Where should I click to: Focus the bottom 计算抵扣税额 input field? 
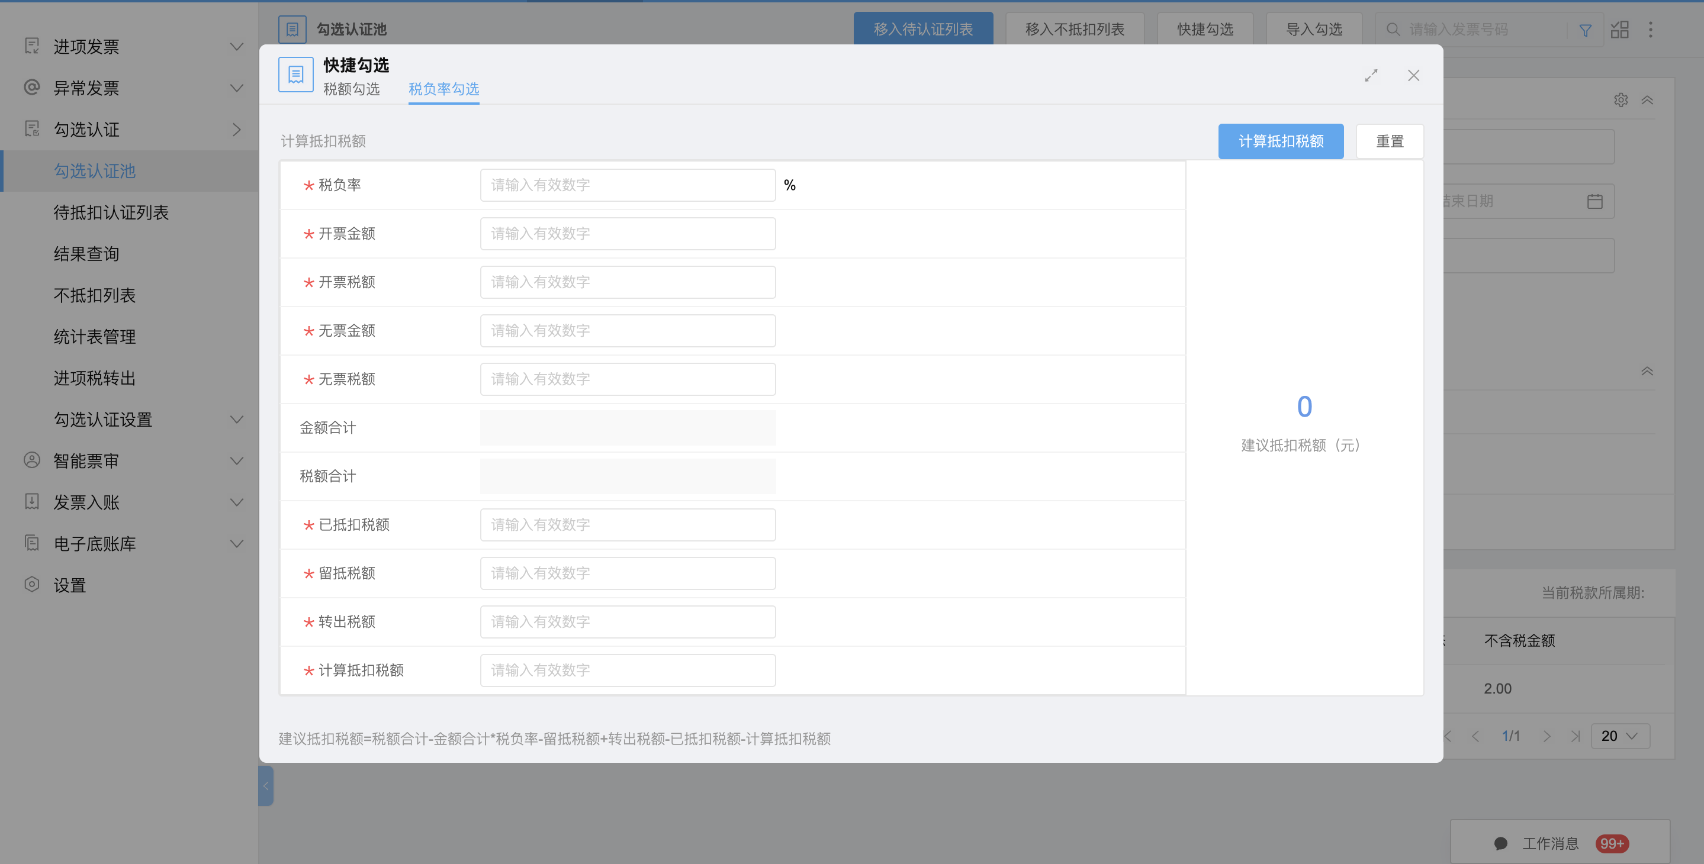(x=628, y=670)
